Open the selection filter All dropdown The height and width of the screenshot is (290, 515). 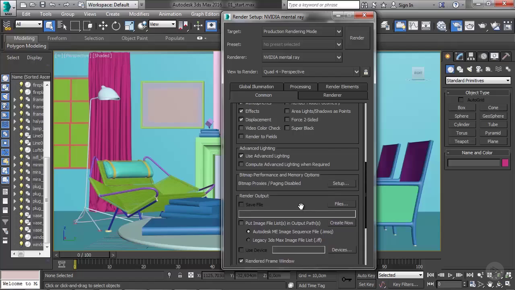pyautogui.click(x=29, y=24)
